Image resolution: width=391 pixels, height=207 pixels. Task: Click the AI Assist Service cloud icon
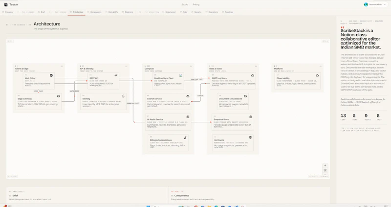(x=188, y=116)
